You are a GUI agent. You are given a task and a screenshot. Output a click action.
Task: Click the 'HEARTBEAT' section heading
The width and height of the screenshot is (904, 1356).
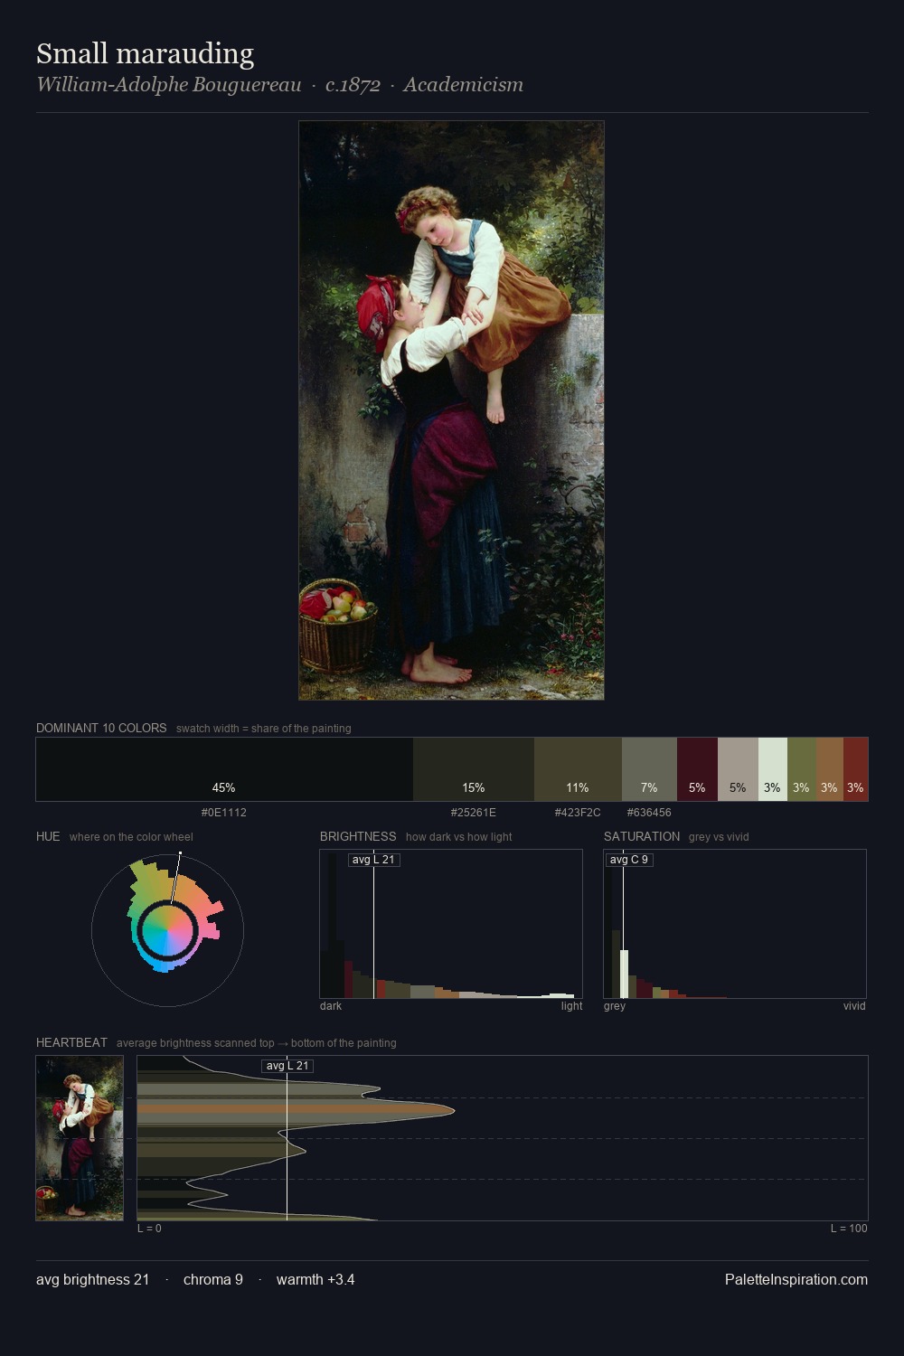[71, 1042]
